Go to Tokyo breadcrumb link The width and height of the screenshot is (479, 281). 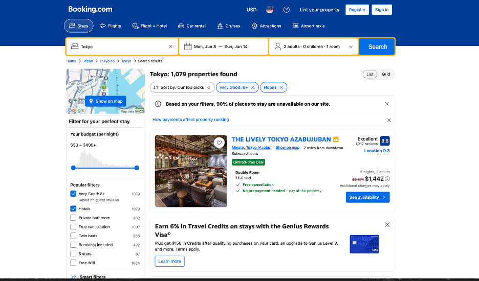coord(126,61)
